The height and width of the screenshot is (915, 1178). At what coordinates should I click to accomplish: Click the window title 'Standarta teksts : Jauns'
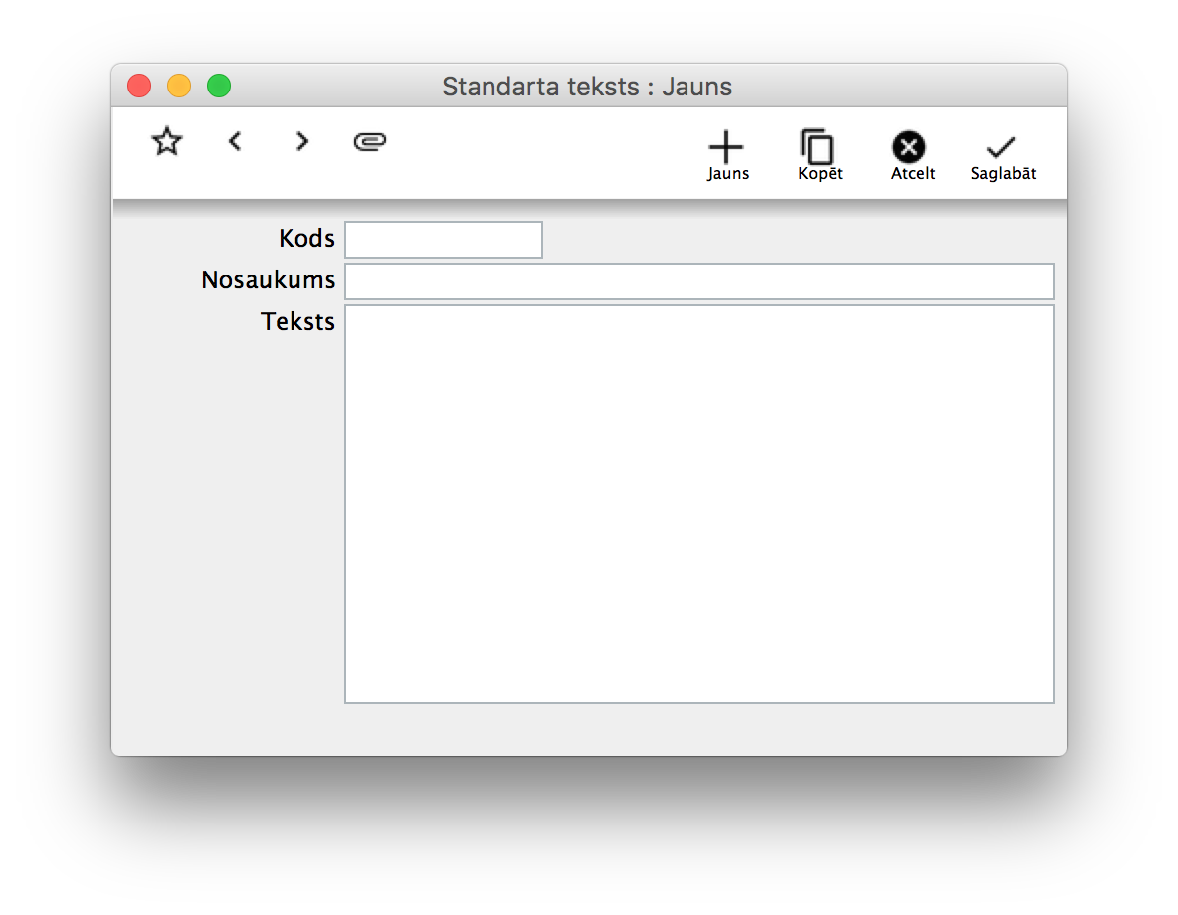coord(587,87)
